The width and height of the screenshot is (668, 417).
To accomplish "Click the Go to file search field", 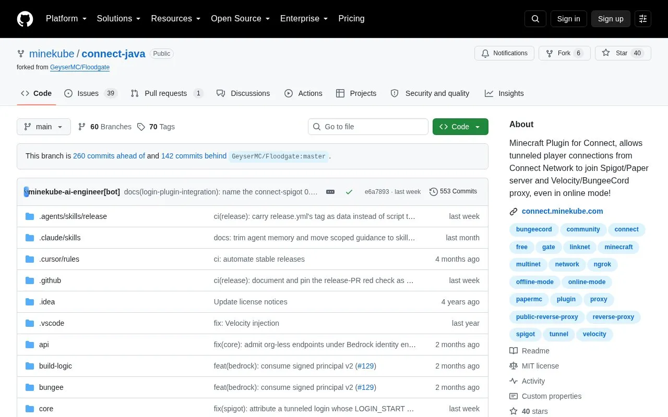I will tap(368, 127).
